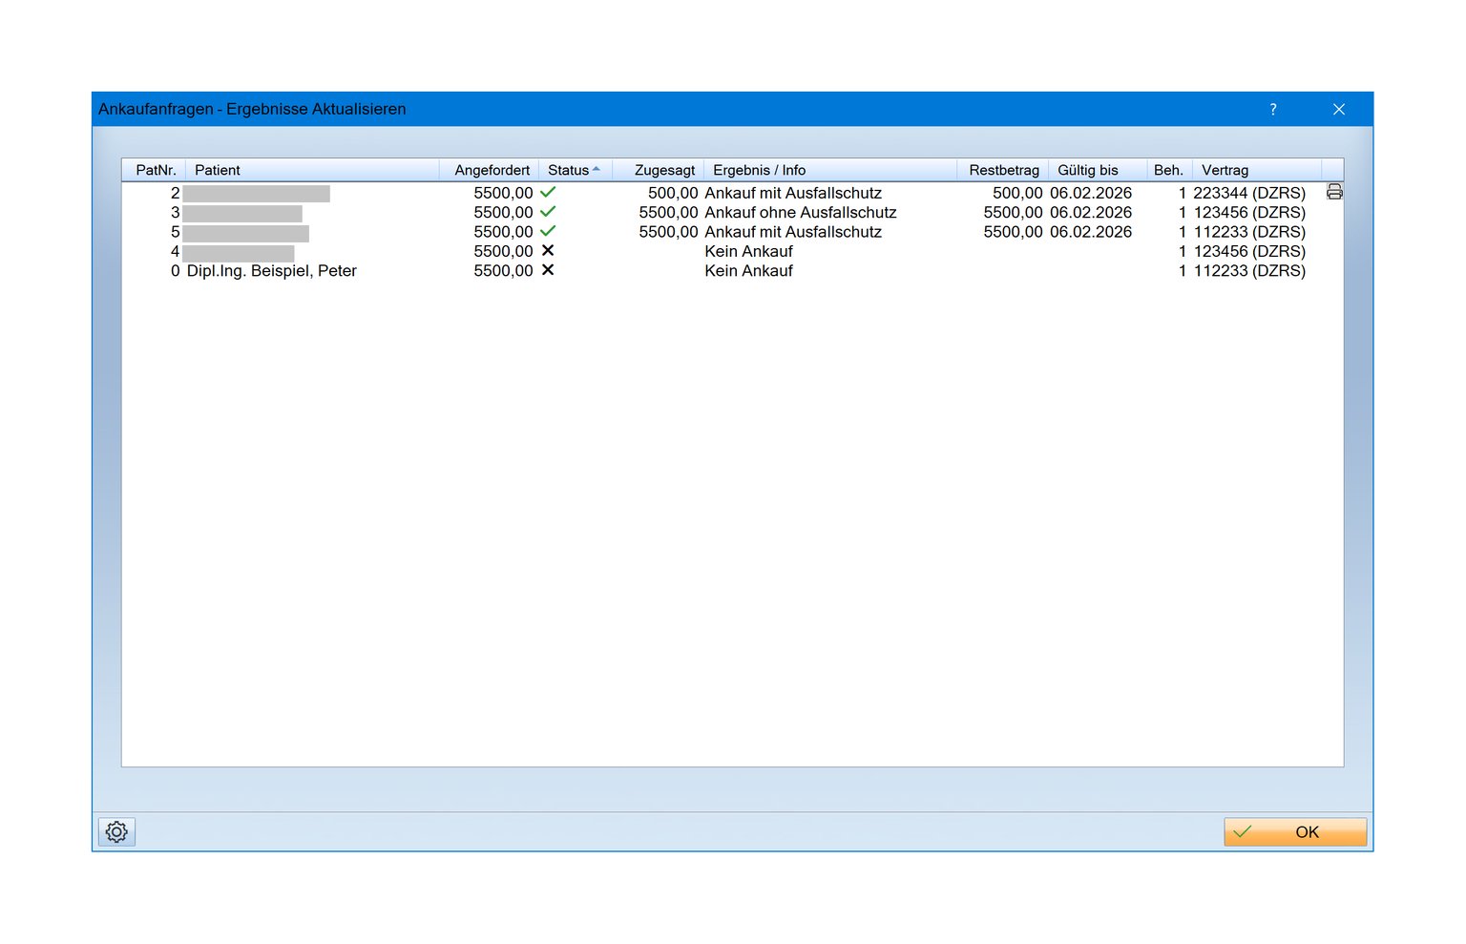Click the X status icon for patient 4

tap(548, 251)
